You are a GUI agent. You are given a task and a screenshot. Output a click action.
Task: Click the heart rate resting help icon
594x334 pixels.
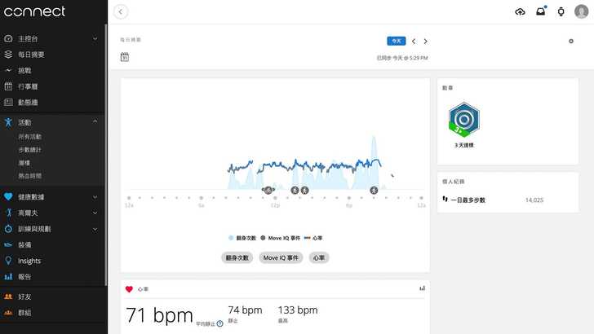[x=220, y=323]
